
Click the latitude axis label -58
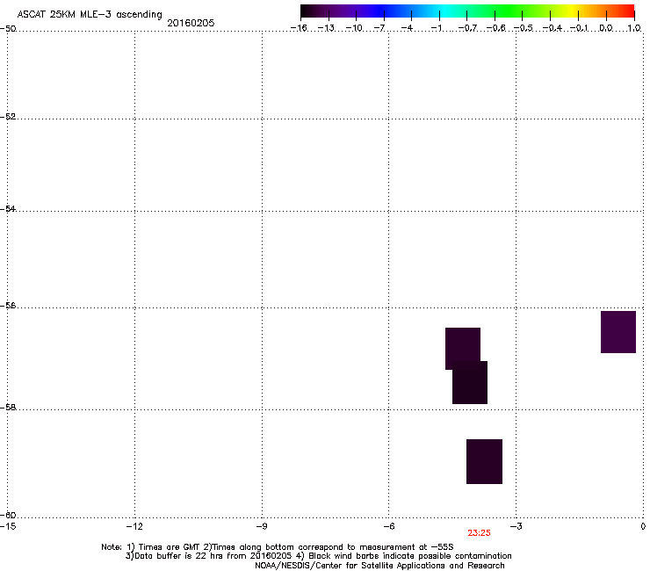(8, 408)
